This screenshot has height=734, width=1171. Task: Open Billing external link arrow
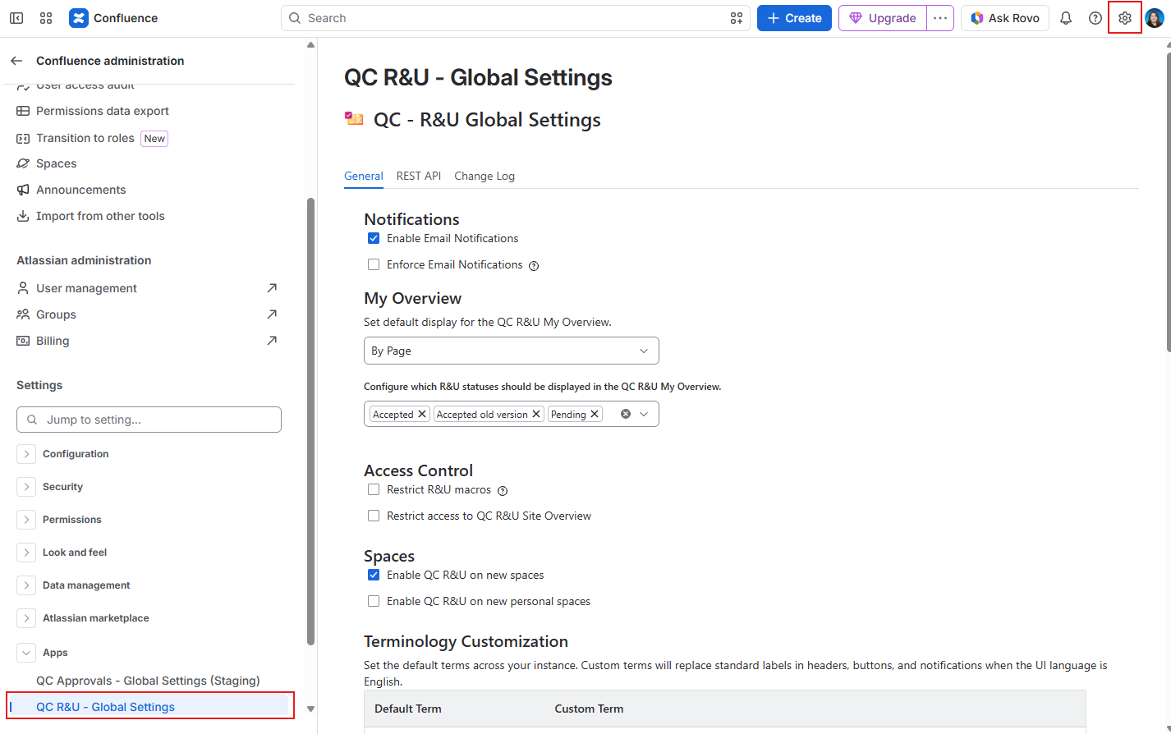tap(272, 341)
